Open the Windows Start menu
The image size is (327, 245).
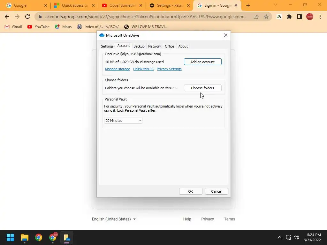[x=10, y=237]
